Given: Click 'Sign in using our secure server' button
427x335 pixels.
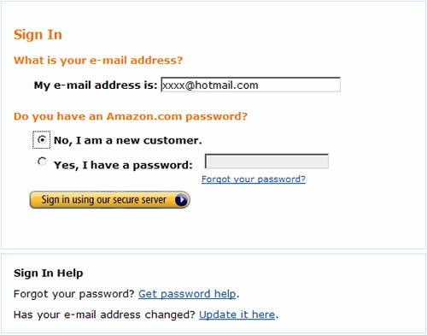Looking at the screenshot, I should (110, 200).
